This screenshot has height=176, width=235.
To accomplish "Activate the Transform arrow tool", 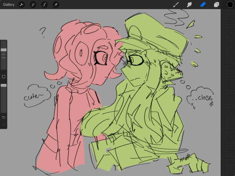I will pyautogui.click(x=56, y=5).
